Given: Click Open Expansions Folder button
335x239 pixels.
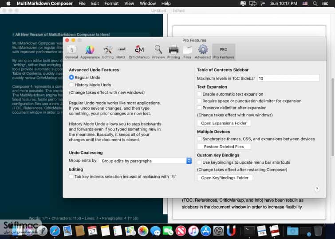Looking at the screenshot, I should tap(224, 123).
